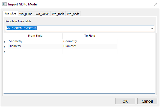Confirm the import with OK
160x107 pixels.
pyautogui.click(x=125, y=101)
